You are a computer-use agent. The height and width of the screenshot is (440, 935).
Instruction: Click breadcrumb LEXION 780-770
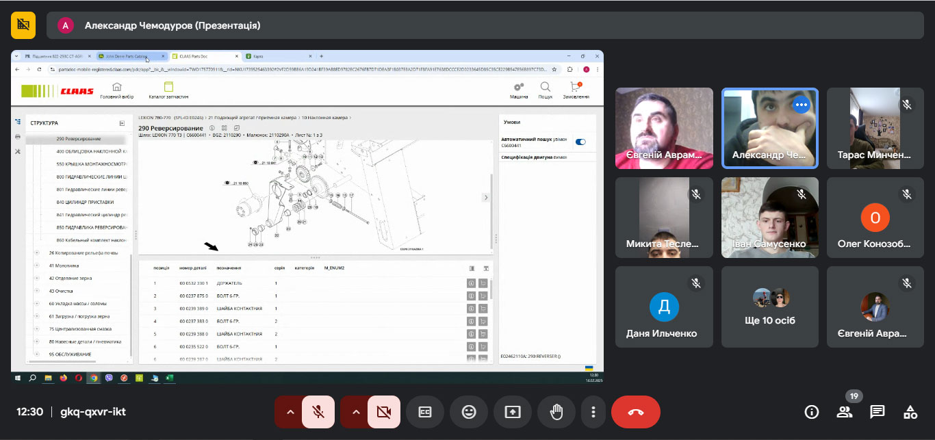point(154,118)
